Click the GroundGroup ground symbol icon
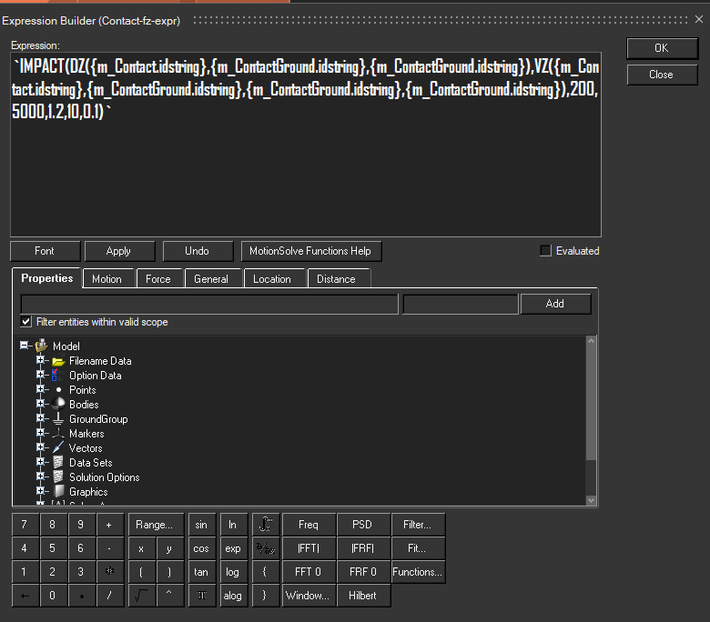The image size is (710, 622). tap(58, 419)
